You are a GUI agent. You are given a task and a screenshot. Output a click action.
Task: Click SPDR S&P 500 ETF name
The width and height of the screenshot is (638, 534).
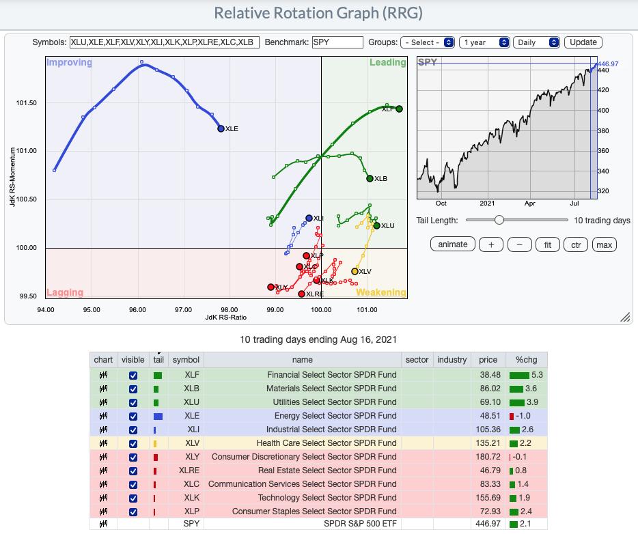360,524
